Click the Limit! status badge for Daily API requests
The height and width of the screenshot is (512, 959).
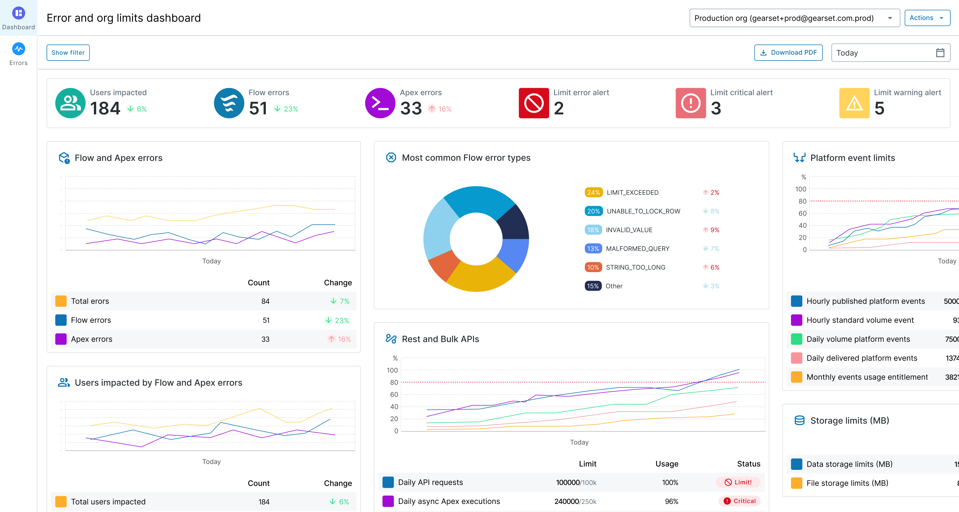coord(738,482)
